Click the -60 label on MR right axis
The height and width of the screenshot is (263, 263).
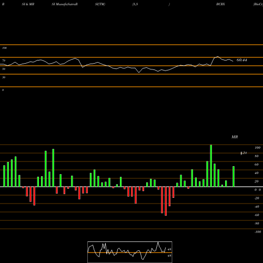[257, 215]
